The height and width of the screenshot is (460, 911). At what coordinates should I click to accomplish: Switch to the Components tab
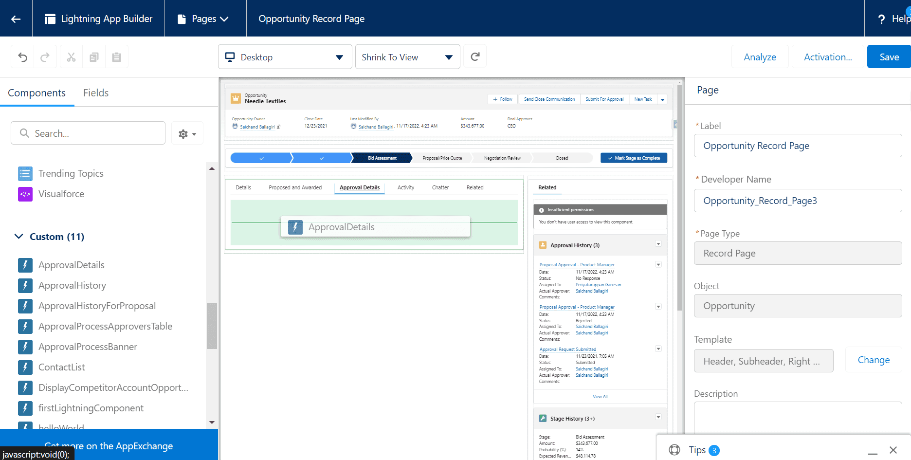(36, 92)
